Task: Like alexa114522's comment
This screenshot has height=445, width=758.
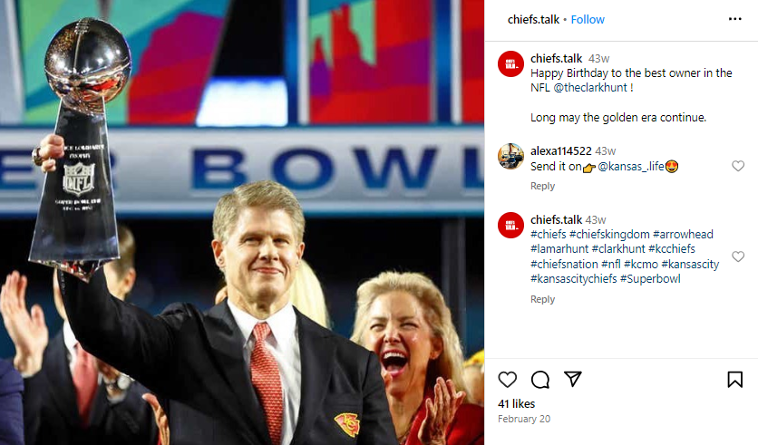Action: [x=738, y=166]
